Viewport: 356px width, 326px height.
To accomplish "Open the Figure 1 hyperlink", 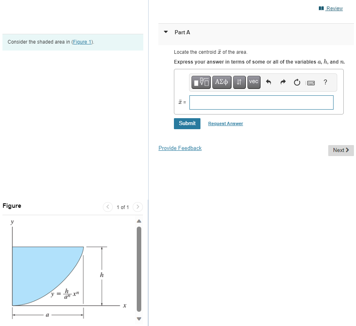I will 82,42.
